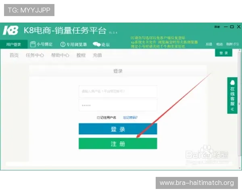Screen dimensions: 242x193
Task: Click 前进 to go forward
Action: click(x=219, y=44)
